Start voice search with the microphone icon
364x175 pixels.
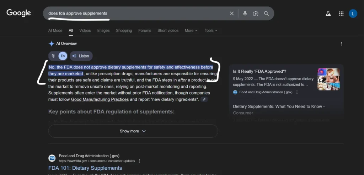tap(245, 13)
